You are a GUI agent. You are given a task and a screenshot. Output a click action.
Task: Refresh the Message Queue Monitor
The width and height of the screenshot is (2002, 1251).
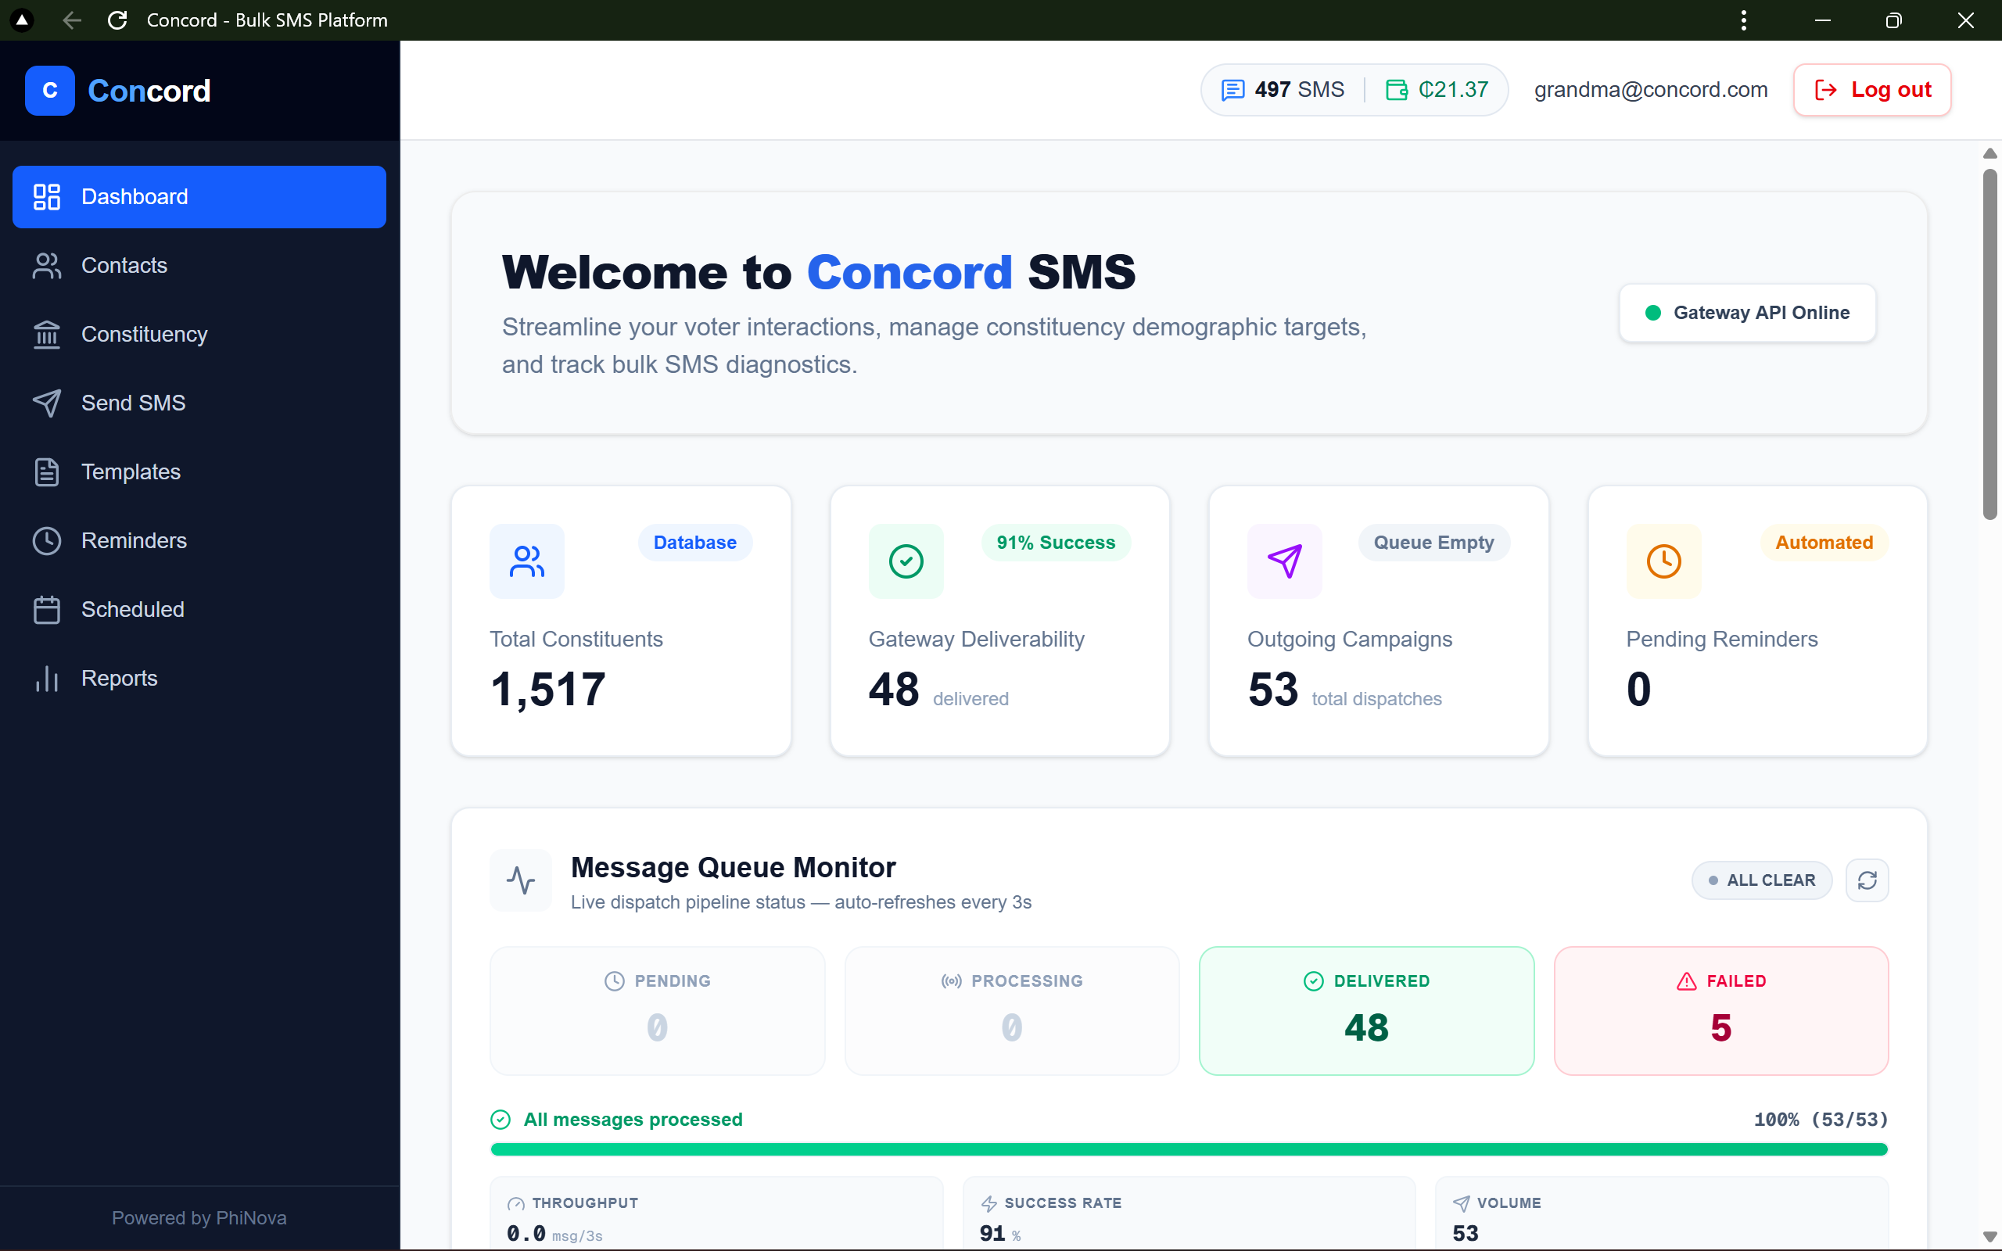(1867, 880)
